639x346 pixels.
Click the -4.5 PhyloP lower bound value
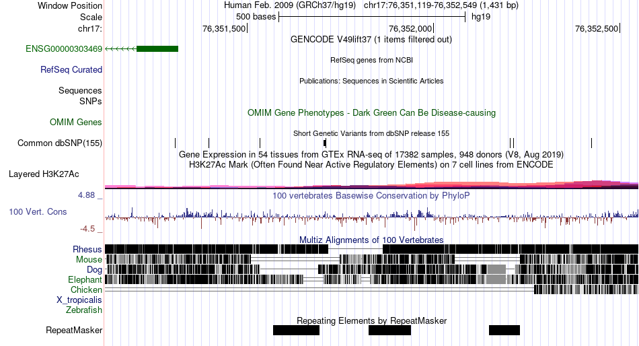tap(87, 229)
